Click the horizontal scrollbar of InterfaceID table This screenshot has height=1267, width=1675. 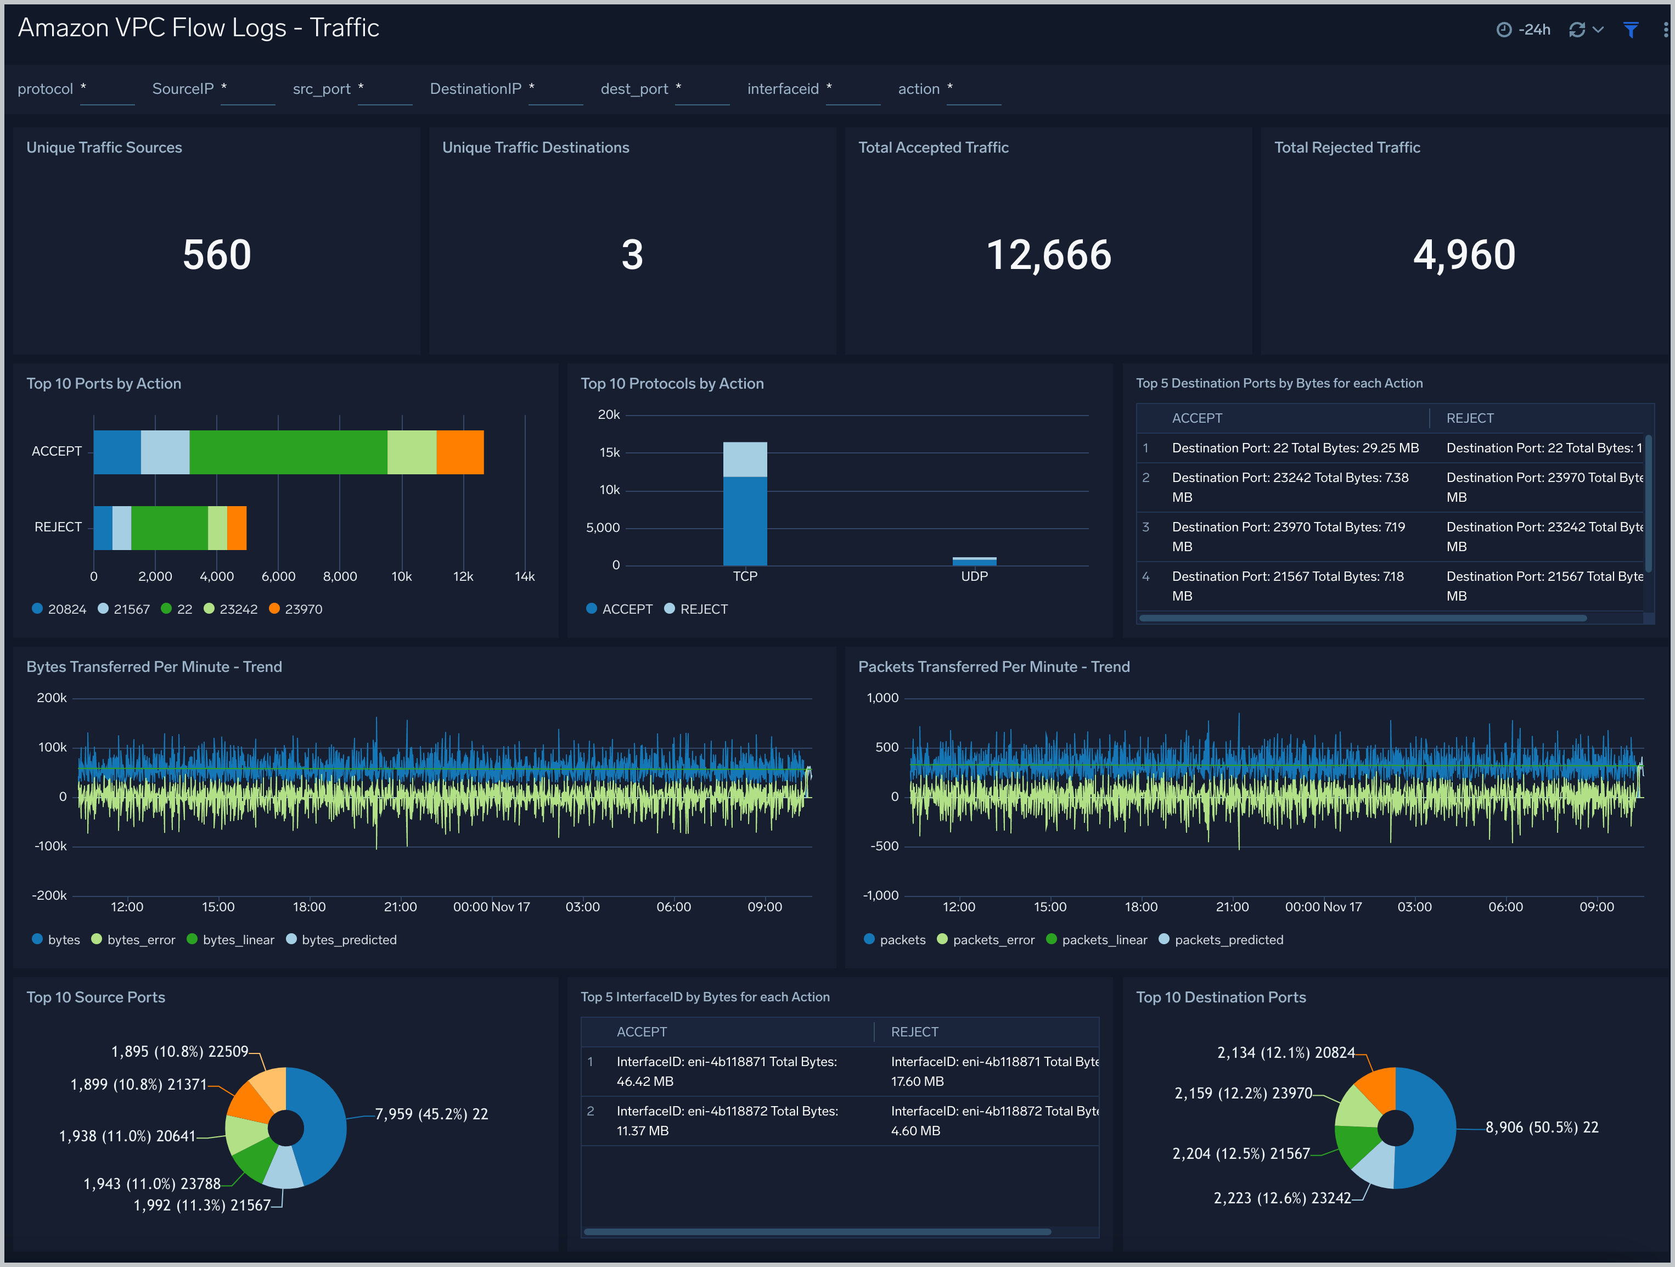[817, 1231]
